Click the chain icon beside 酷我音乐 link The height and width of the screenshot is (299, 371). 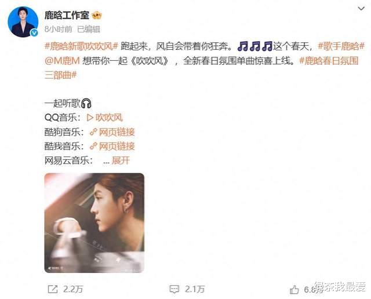click(x=93, y=147)
